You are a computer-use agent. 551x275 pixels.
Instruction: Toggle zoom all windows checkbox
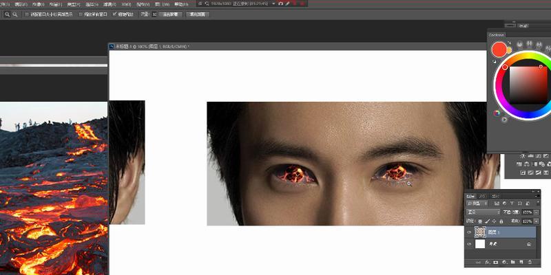[x=81, y=14]
